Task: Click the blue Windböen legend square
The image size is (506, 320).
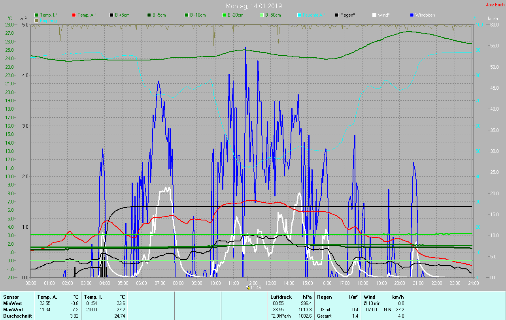Action: click(x=412, y=15)
